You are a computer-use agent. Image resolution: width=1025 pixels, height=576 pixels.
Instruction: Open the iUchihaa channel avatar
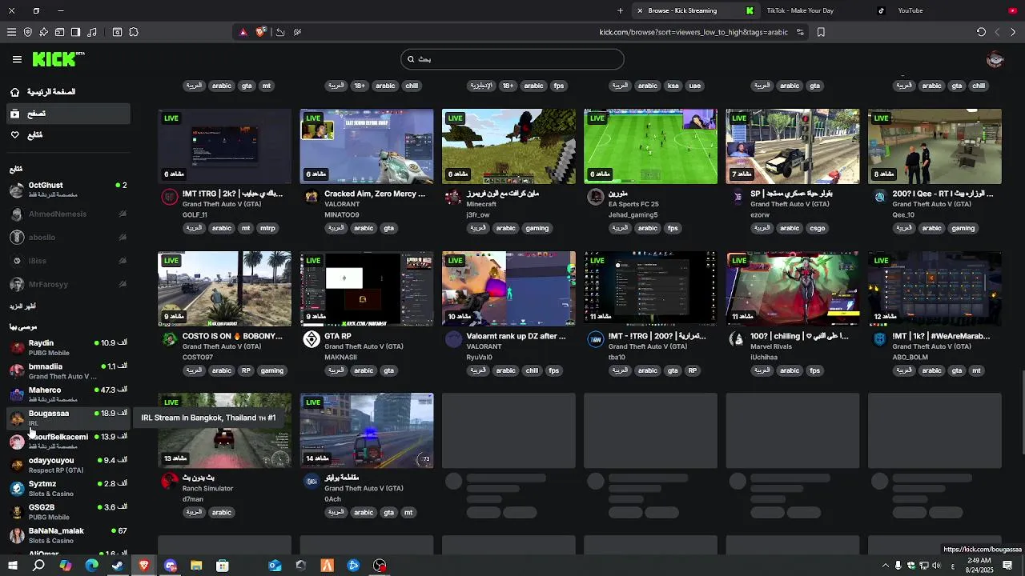pos(737,339)
